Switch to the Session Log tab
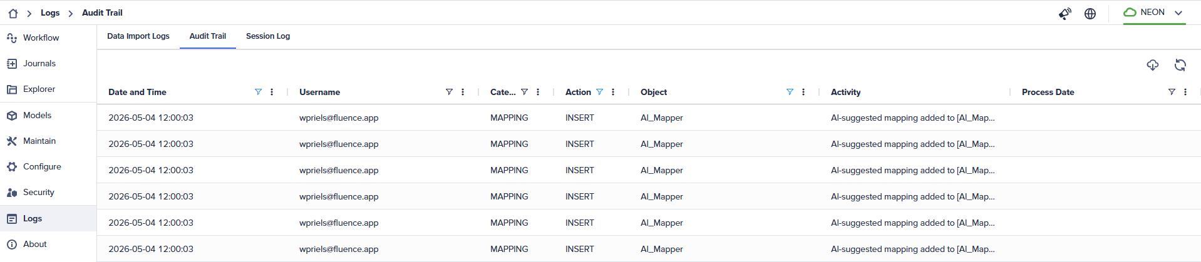This screenshot has width=1201, height=262. [x=268, y=36]
